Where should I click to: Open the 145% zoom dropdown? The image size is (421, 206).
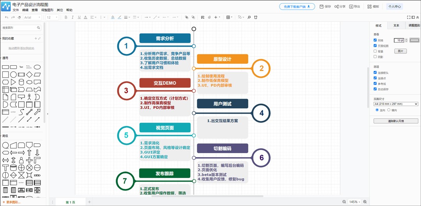354,202
